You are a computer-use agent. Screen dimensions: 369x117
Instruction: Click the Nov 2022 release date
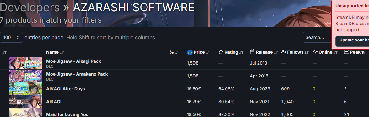coord(260,114)
